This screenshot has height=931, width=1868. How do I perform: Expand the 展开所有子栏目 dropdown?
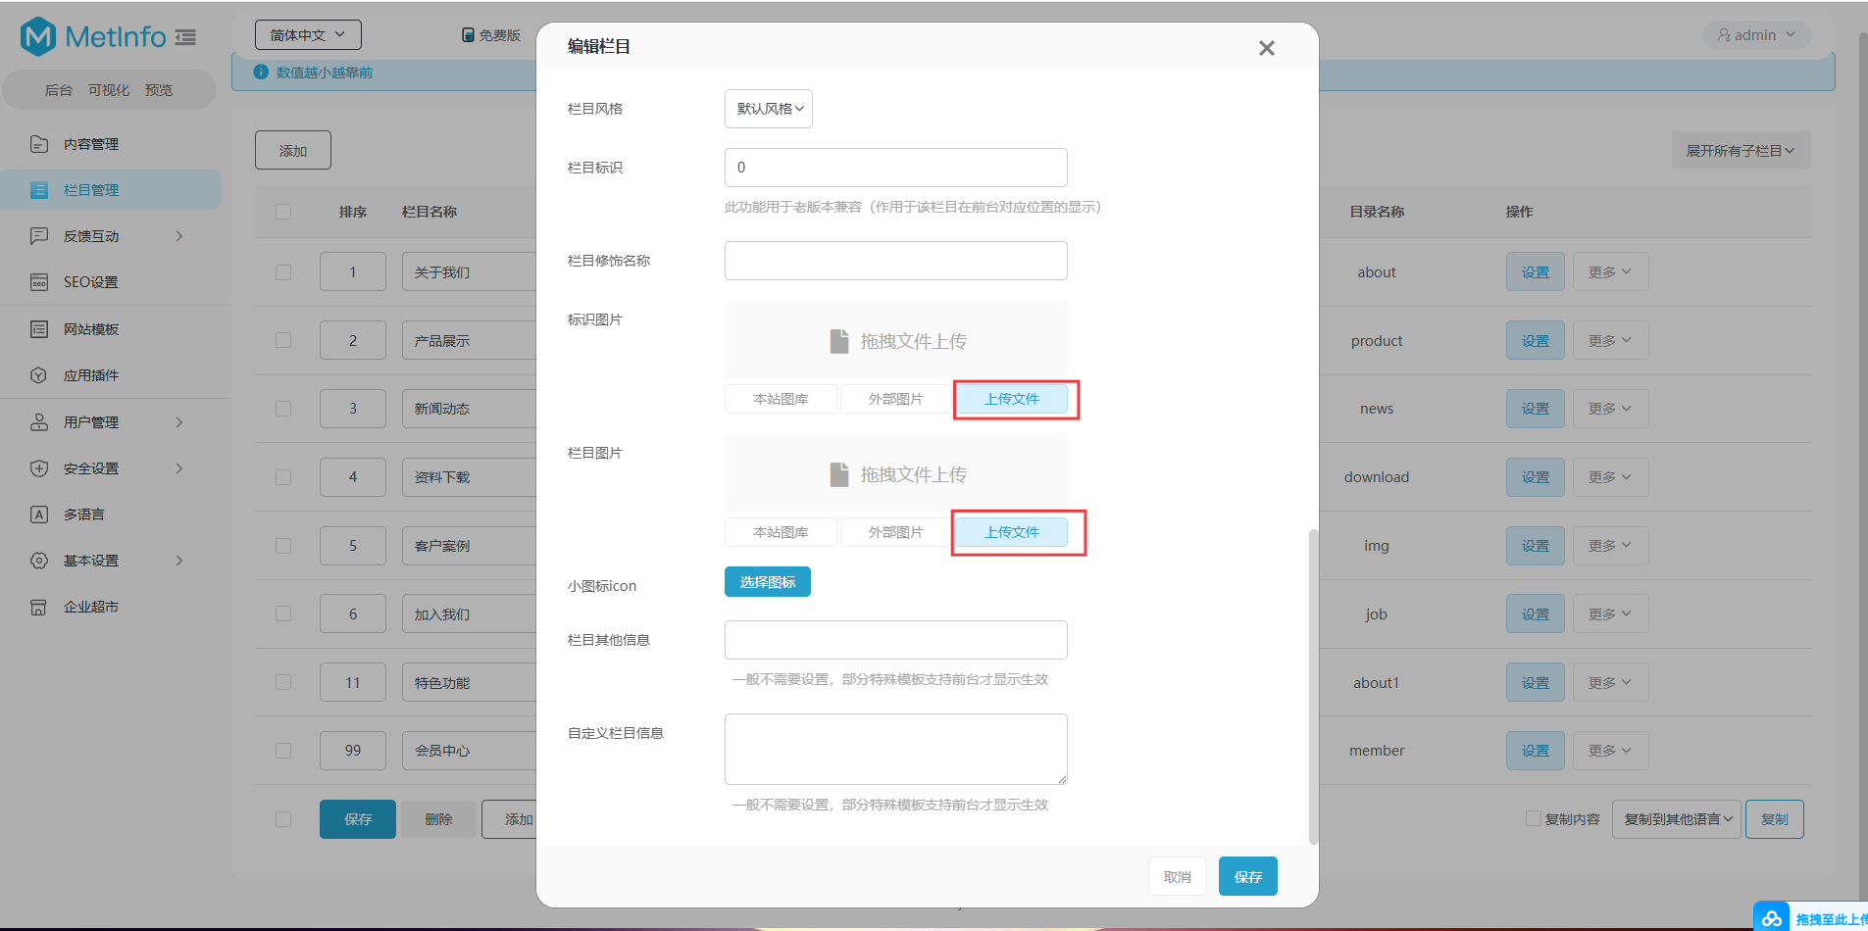pos(1741,151)
